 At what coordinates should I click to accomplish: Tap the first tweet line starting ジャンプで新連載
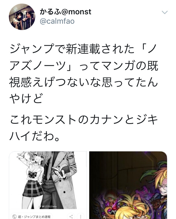[82, 49]
